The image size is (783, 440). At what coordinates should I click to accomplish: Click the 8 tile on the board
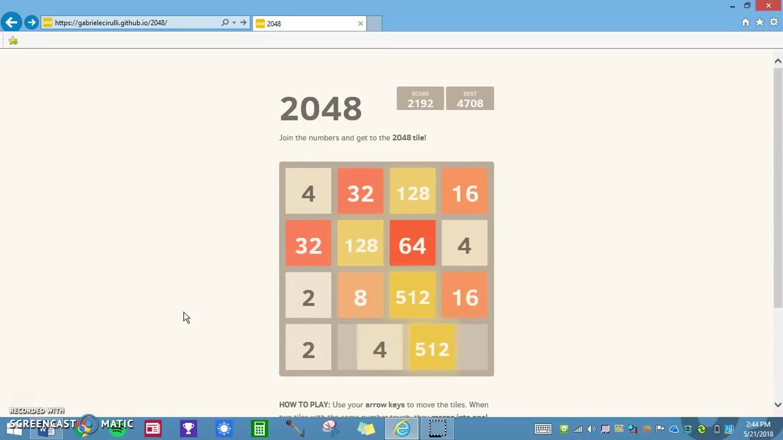pos(360,295)
